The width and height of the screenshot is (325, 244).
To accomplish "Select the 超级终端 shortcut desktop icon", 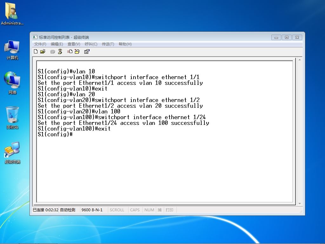I will (12, 153).
